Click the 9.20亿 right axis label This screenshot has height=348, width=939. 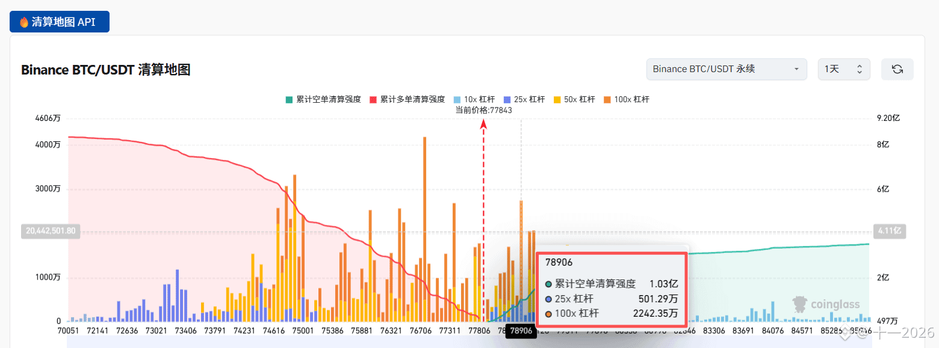[888, 118]
